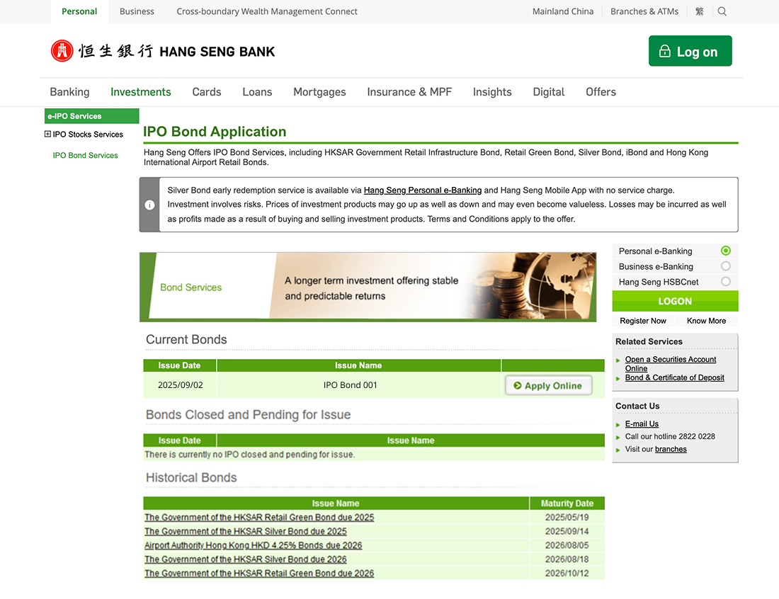The image size is (779, 599).
Task: Open Bond & Certificate of Deposit link
Action: 674,377
